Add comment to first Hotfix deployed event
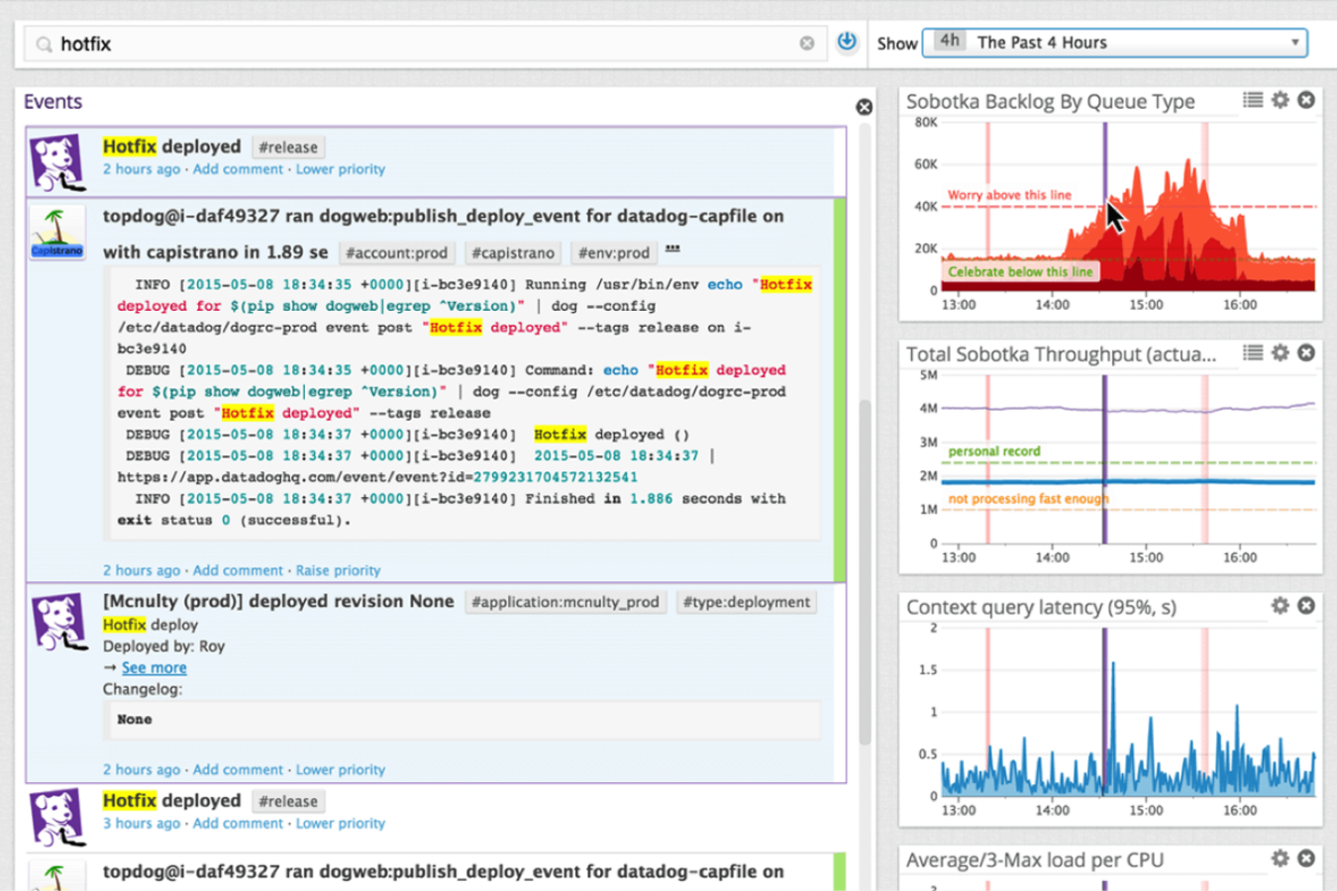Screen dimensions: 1337x891 tap(238, 169)
